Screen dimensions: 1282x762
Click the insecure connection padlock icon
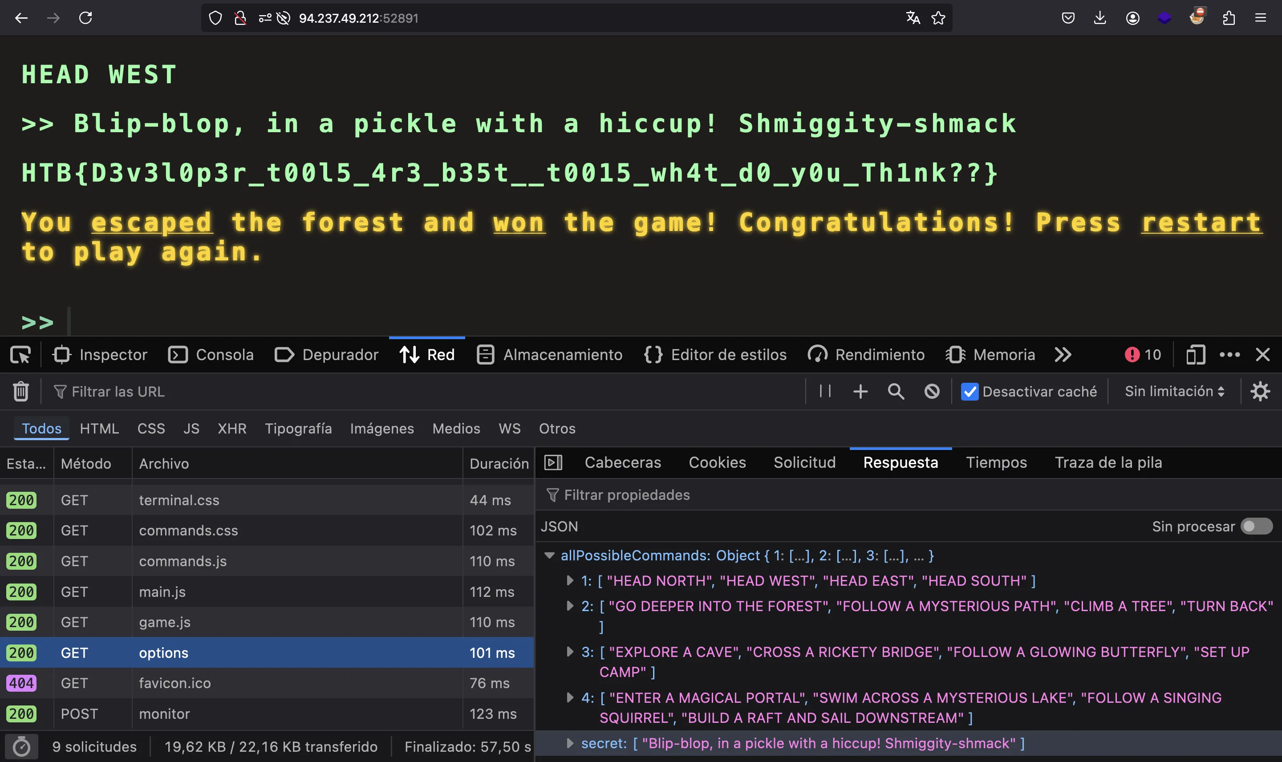(x=240, y=18)
